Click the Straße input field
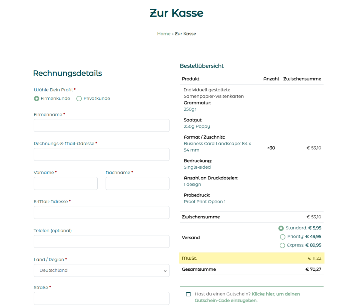 point(101,298)
